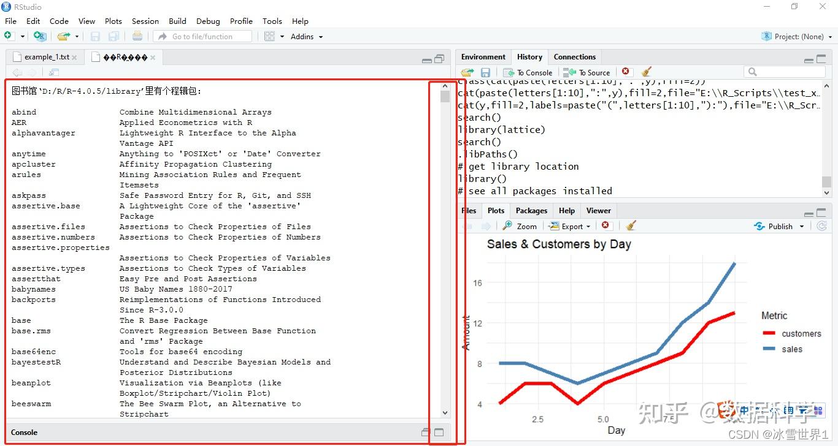Click the broom icon to clear History
The width and height of the screenshot is (838, 446).
(x=646, y=72)
